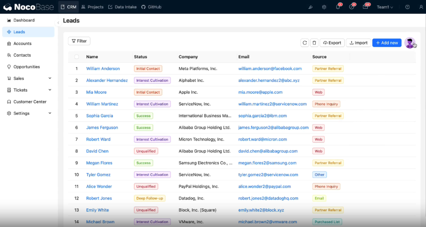The width and height of the screenshot is (426, 227).
Task: Open the Team1 dropdown
Action: [385, 7]
